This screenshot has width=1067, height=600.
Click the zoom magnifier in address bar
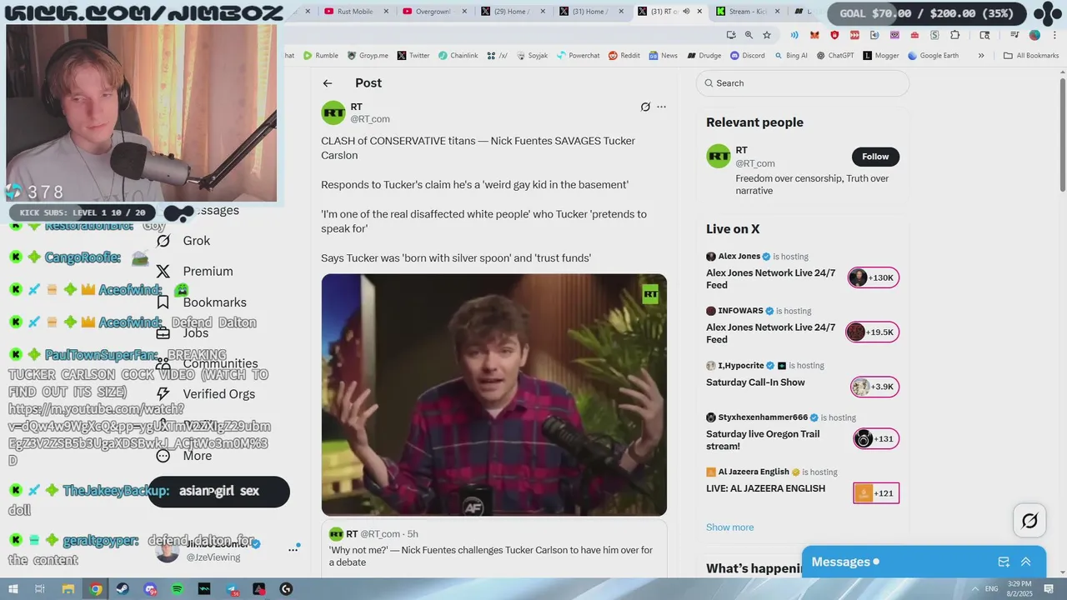coord(749,35)
